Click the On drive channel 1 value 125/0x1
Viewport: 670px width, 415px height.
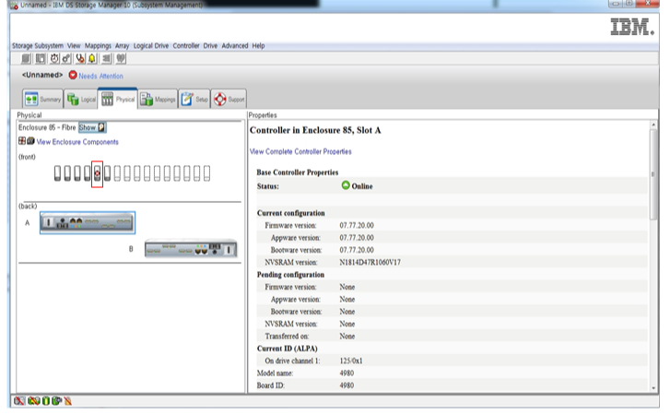351,361
